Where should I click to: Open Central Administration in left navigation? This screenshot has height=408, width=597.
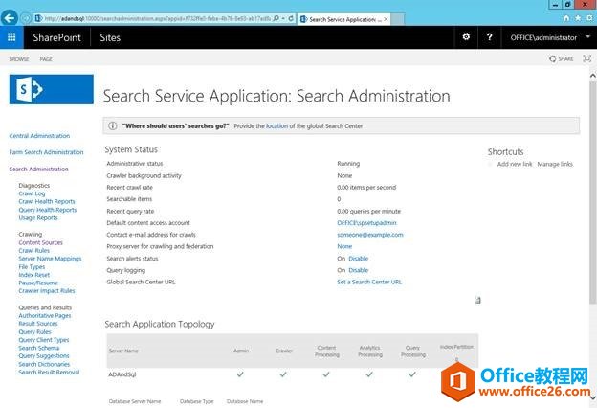(39, 136)
